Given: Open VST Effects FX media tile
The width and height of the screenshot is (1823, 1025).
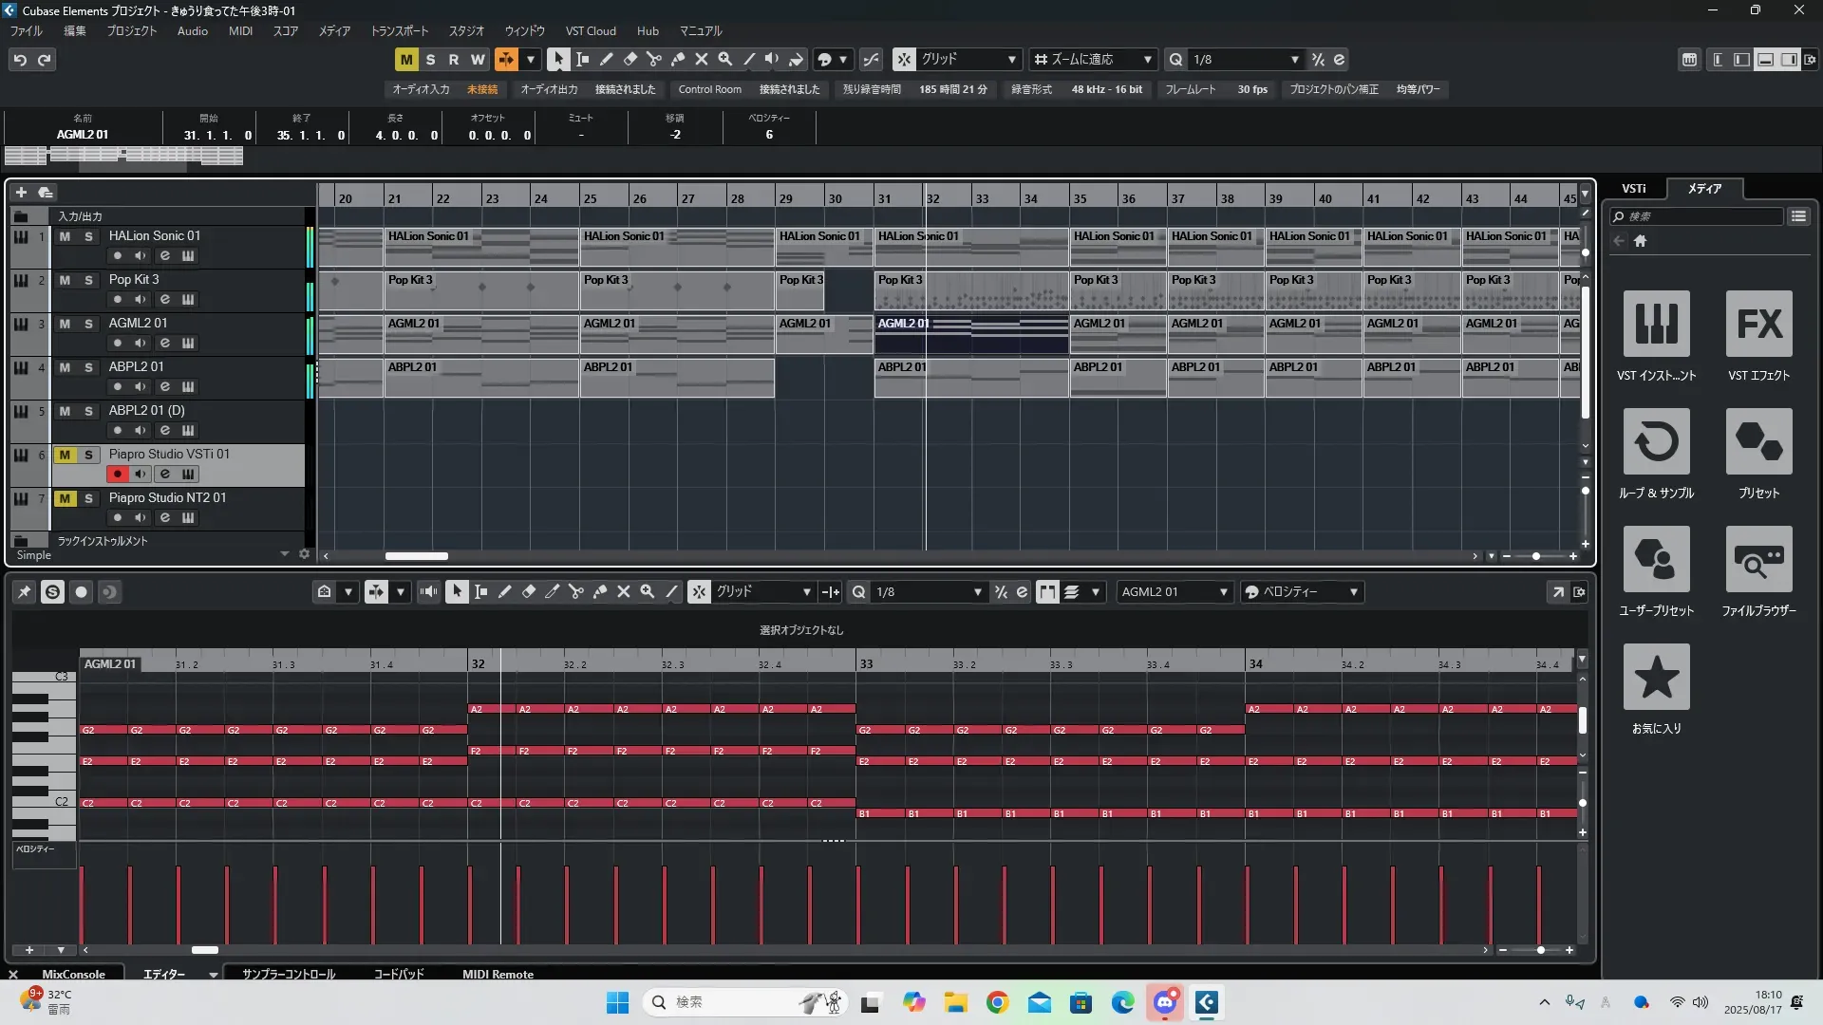Looking at the screenshot, I should click(x=1758, y=325).
